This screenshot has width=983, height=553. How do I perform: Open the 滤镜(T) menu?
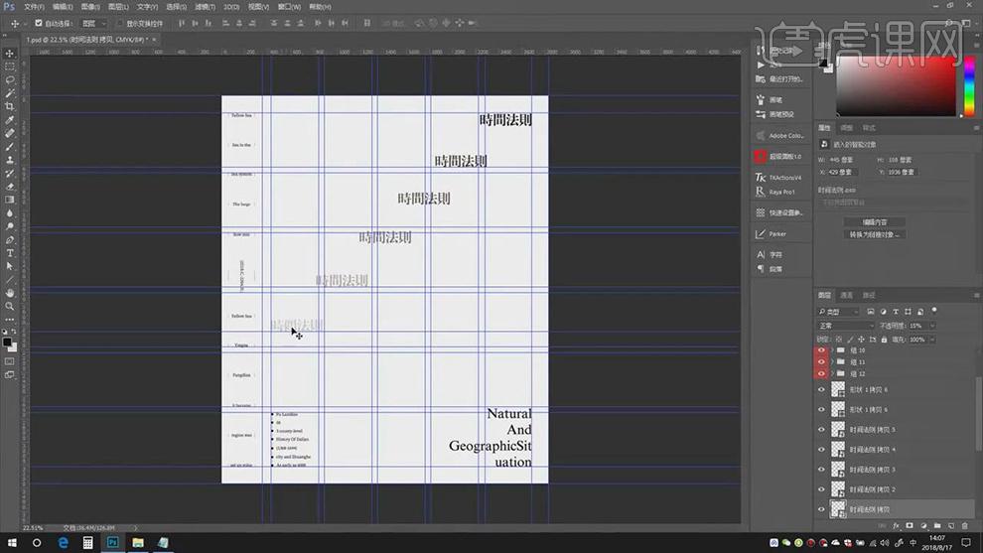(205, 7)
